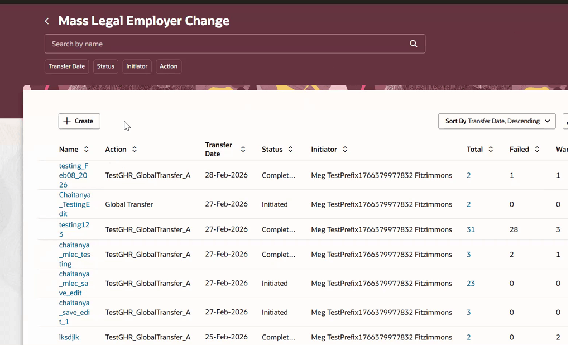Sort by the Transfer Date column arrows
This screenshot has width=571, height=345.
tap(243, 149)
